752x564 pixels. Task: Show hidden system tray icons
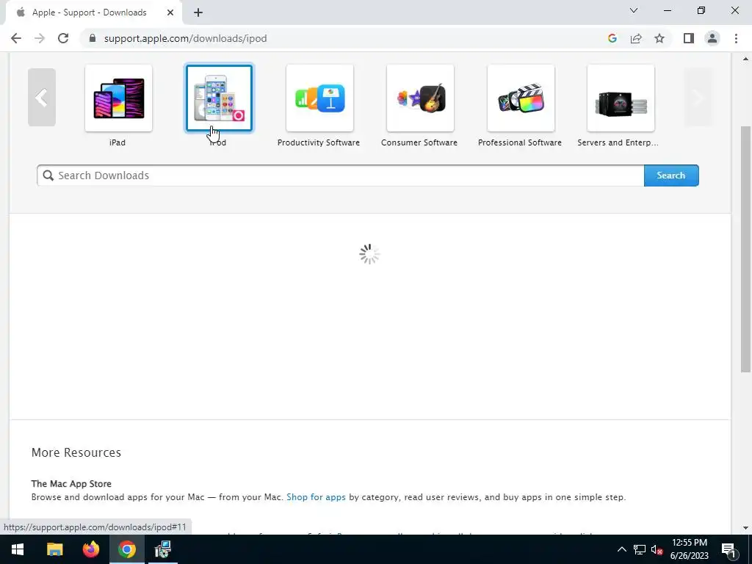621,549
